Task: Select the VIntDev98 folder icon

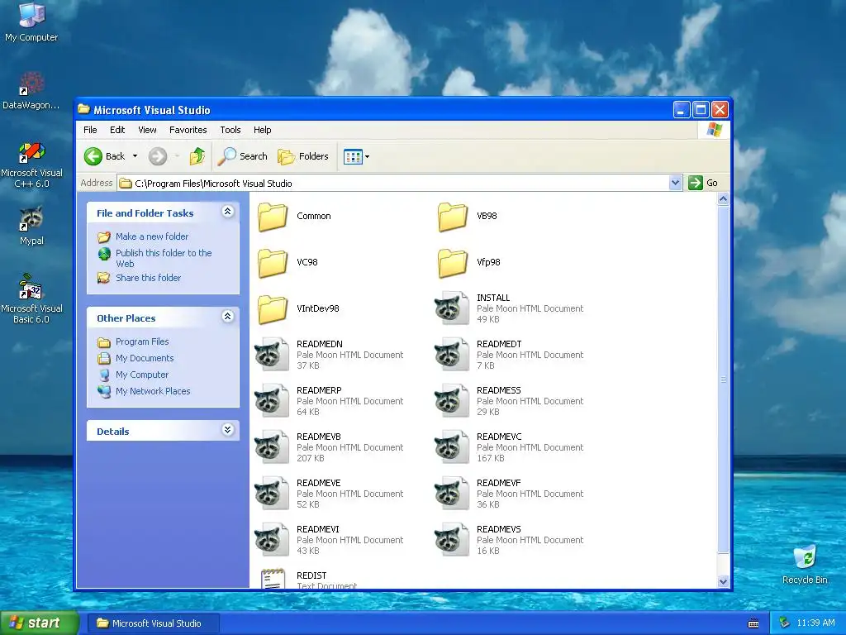Action: (x=273, y=310)
